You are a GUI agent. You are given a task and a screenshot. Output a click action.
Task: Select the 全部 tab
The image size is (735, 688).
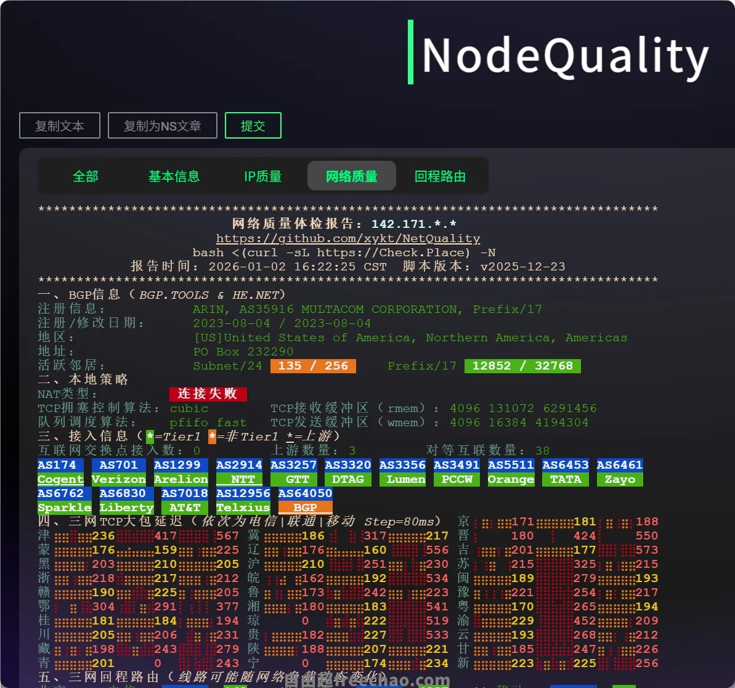pos(85,176)
